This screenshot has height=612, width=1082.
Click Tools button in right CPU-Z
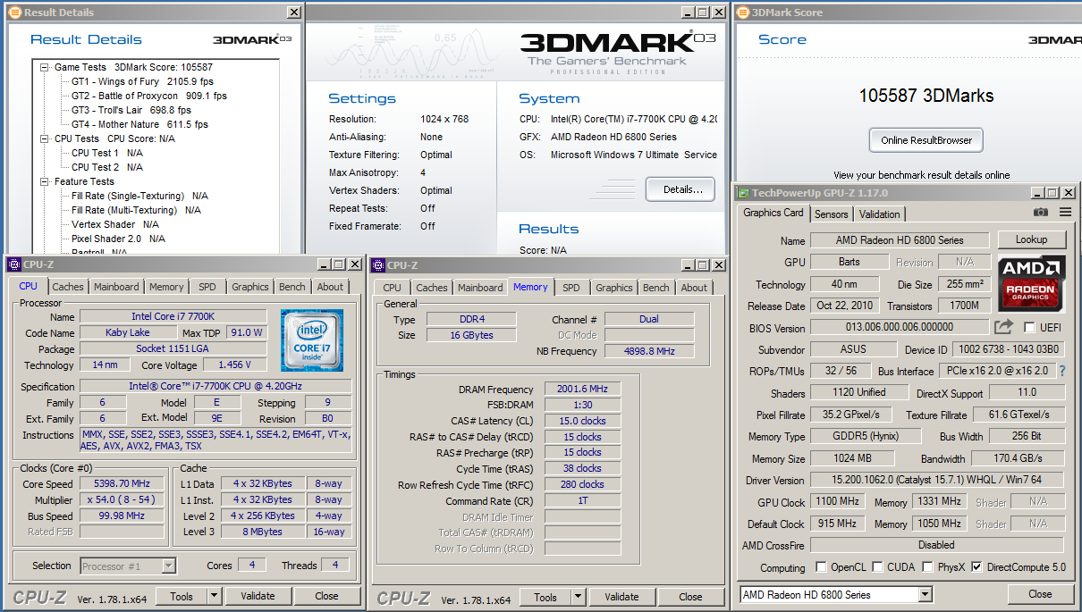pyautogui.click(x=545, y=597)
